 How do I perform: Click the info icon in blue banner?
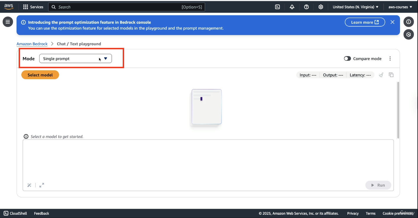(x=23, y=22)
